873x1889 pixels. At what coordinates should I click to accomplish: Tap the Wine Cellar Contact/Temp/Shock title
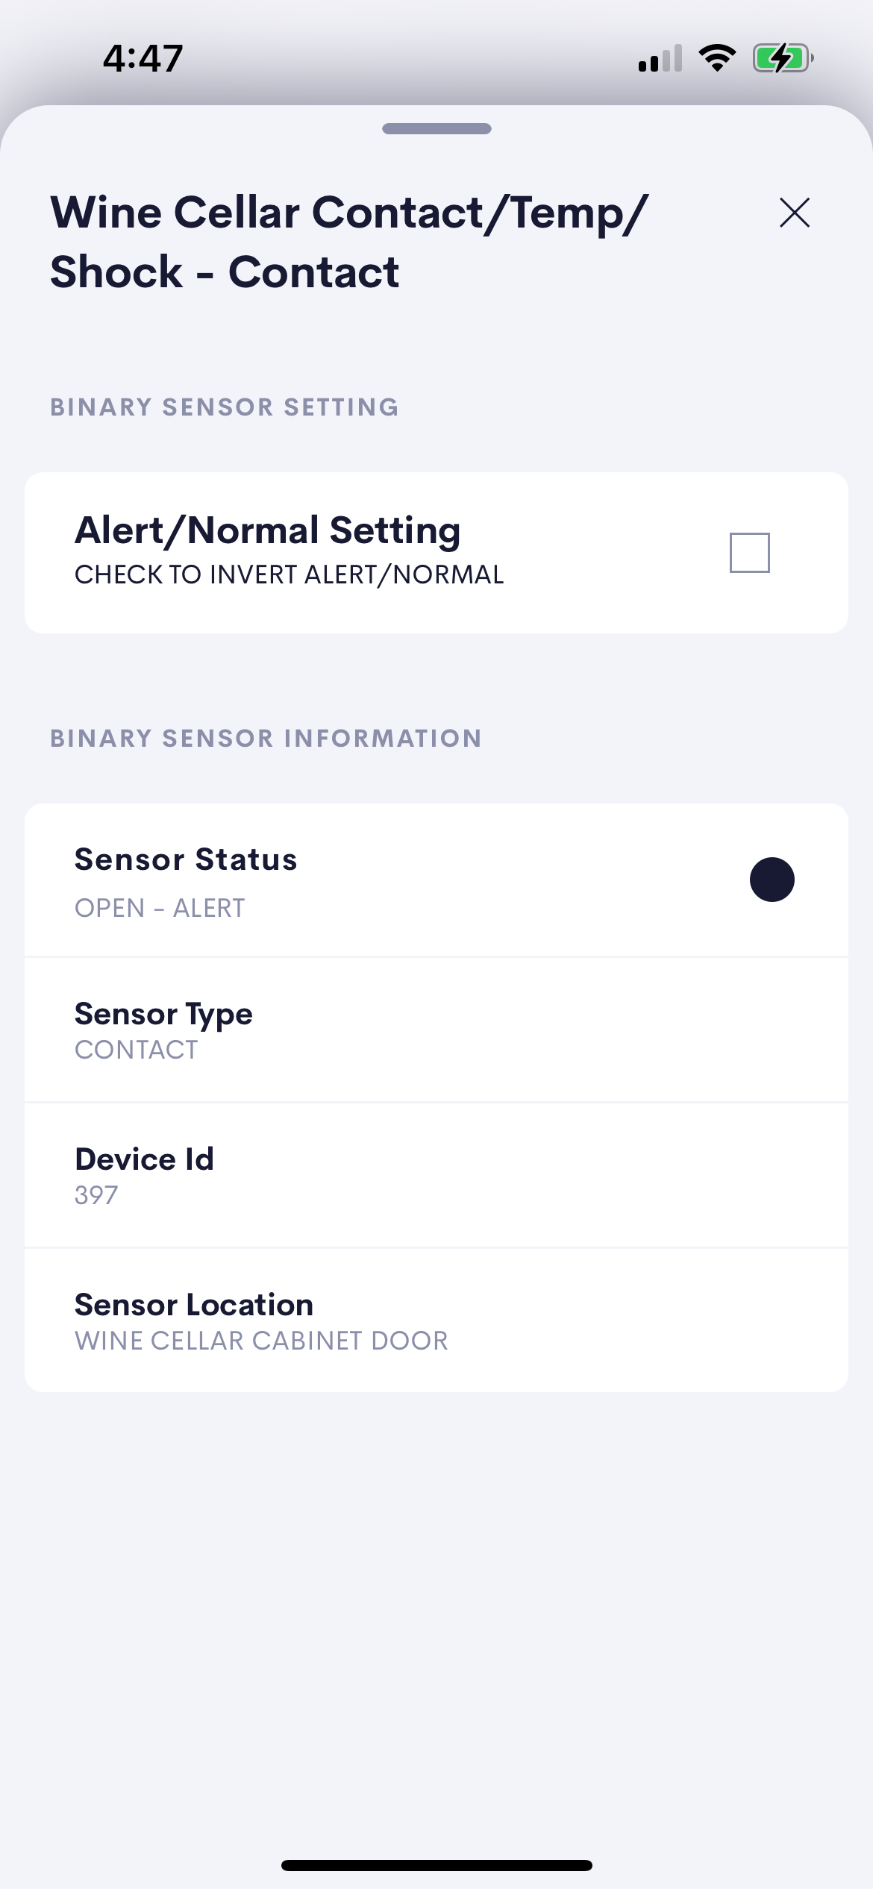pos(348,242)
